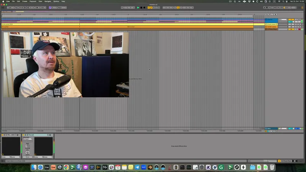
Task: Toggle the Draw Mode pencil icon
Action: [264, 8]
